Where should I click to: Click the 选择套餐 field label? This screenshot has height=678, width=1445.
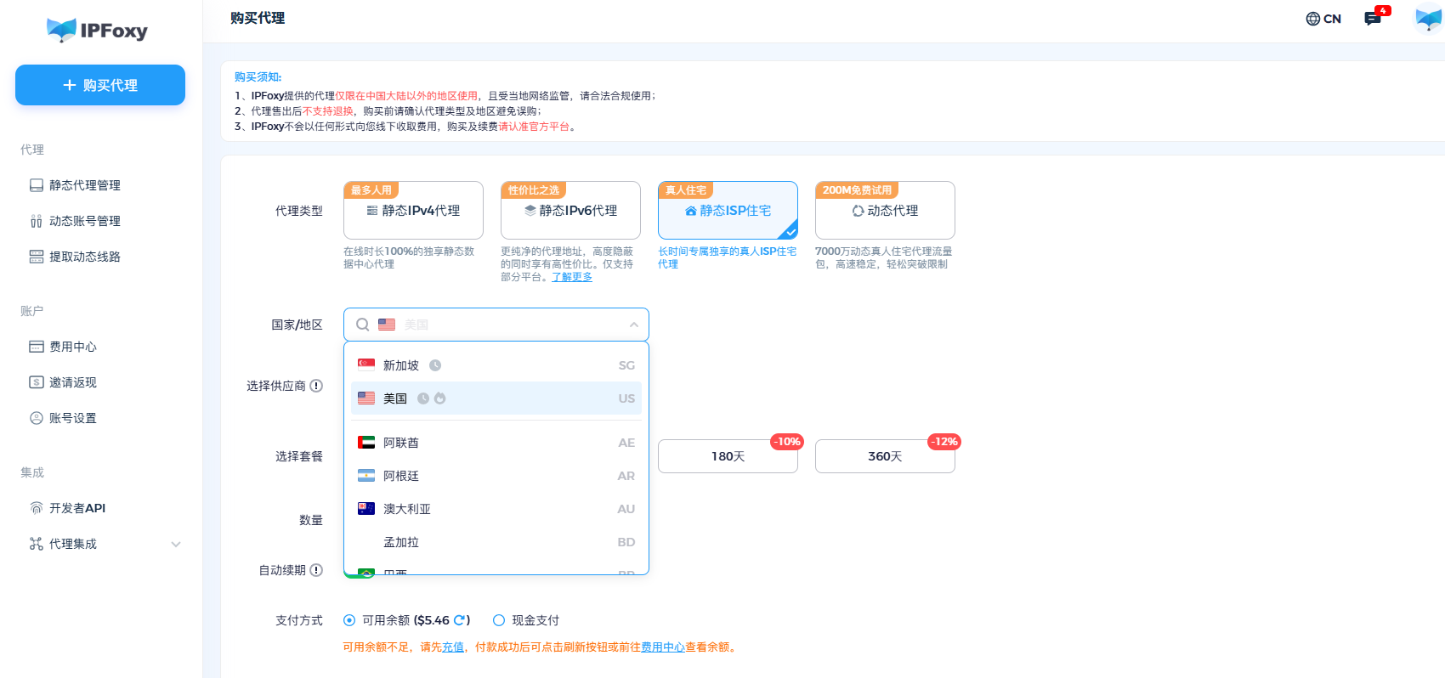click(299, 456)
